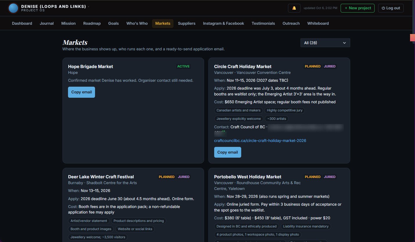This screenshot has width=415, height=242.
Task: View the Testimonials tab
Action: pos(263,23)
